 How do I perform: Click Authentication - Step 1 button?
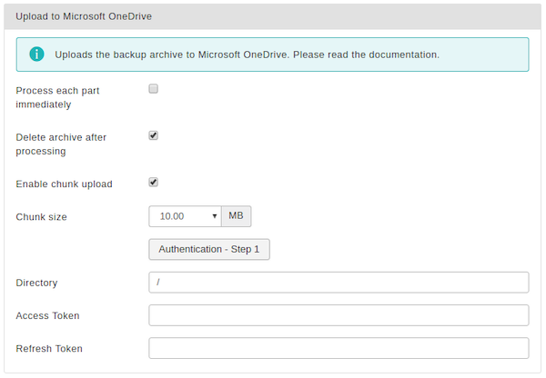pyautogui.click(x=209, y=249)
